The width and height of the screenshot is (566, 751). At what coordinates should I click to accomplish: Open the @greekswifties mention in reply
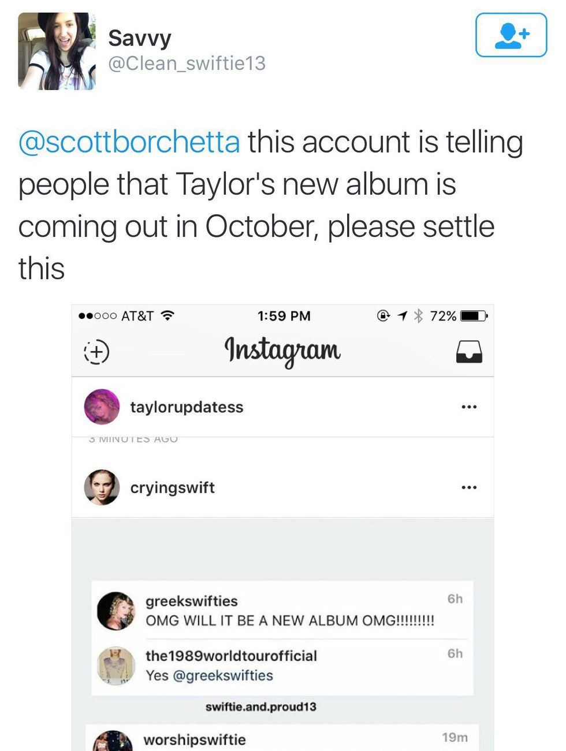pyautogui.click(x=222, y=675)
